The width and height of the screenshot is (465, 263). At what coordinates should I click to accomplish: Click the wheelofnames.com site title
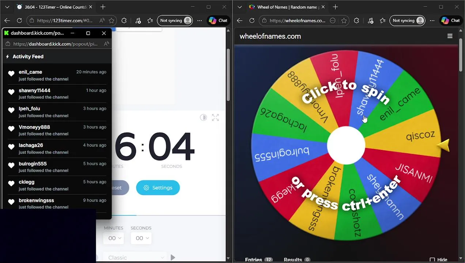point(270,36)
